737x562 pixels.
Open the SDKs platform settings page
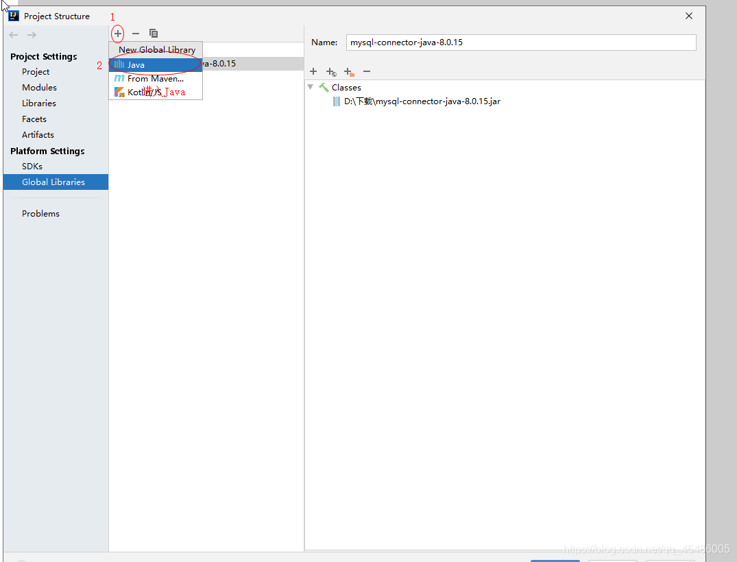coord(32,167)
